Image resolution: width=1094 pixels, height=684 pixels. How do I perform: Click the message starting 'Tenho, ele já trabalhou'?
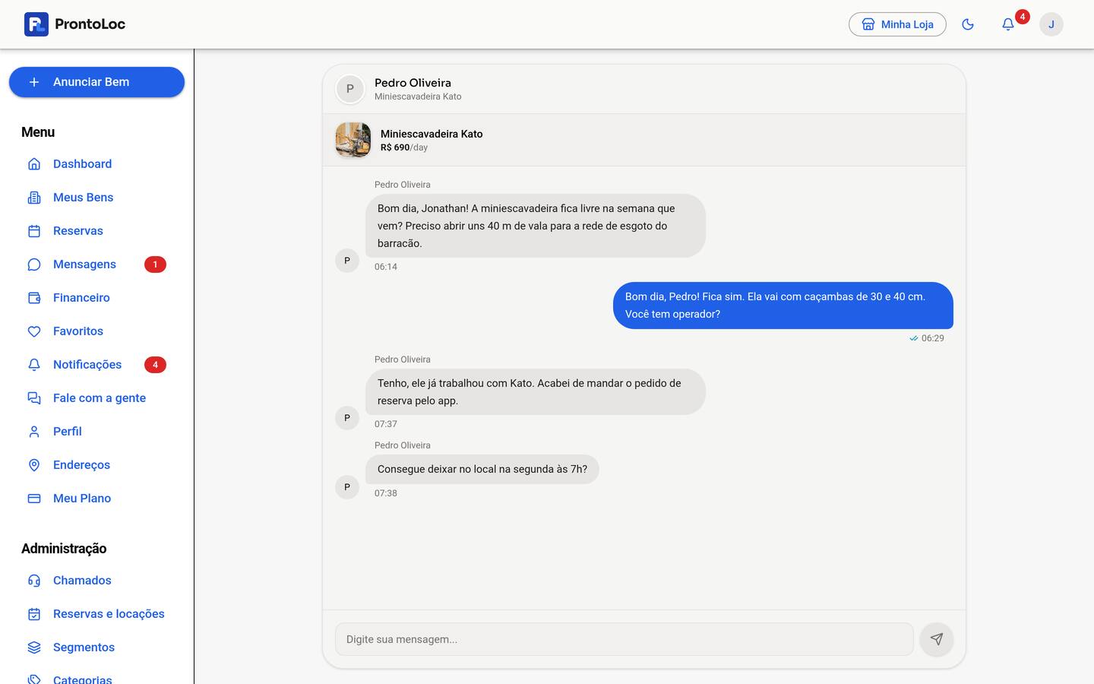click(536, 392)
